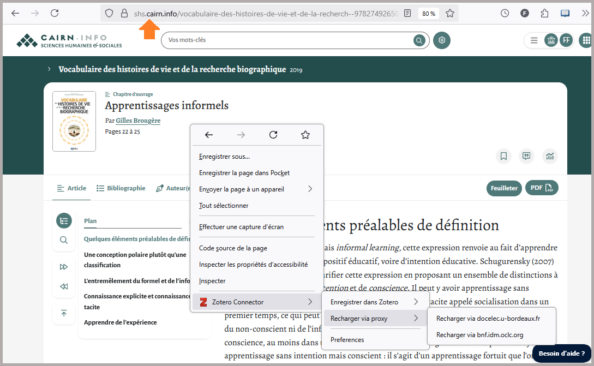The image size is (594, 366).
Task: Switch to the Article tab
Action: point(71,188)
